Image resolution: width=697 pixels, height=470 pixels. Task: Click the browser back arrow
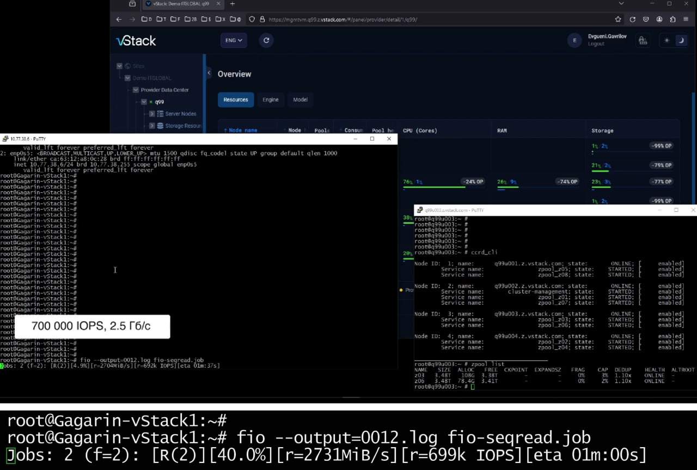(119, 19)
